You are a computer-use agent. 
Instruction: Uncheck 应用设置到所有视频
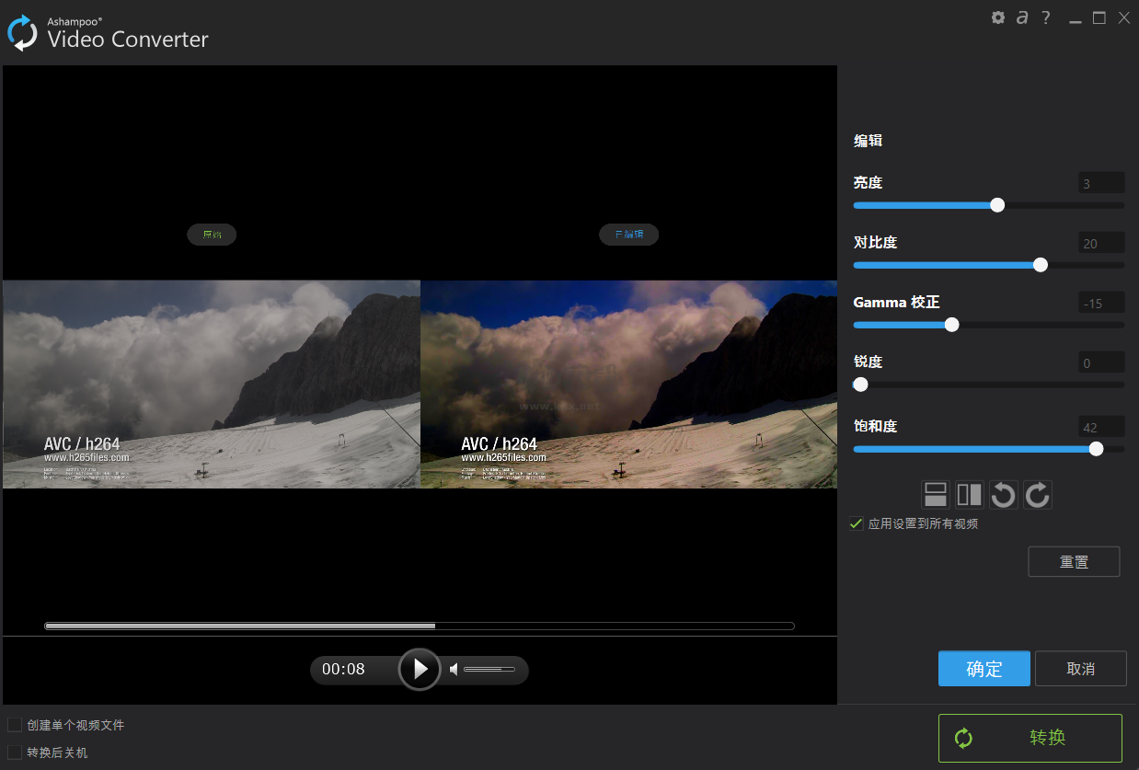(857, 523)
